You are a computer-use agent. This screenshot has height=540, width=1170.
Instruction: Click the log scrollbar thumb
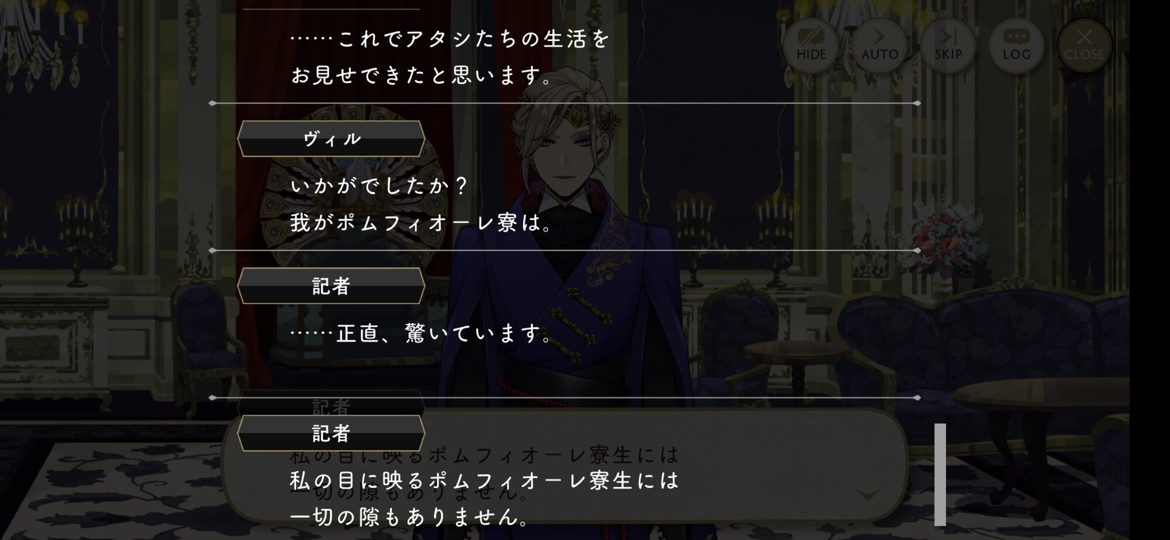940,474
